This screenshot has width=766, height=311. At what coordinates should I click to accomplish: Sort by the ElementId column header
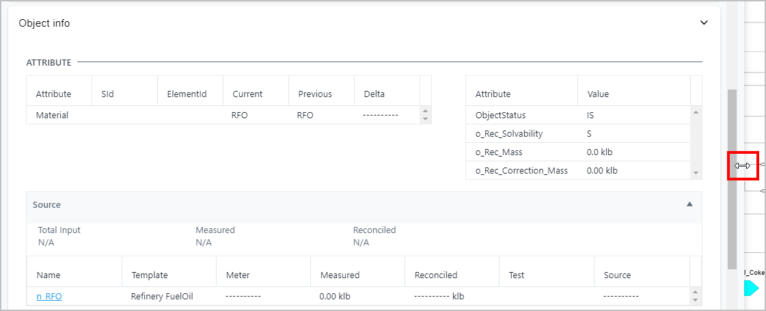[187, 94]
